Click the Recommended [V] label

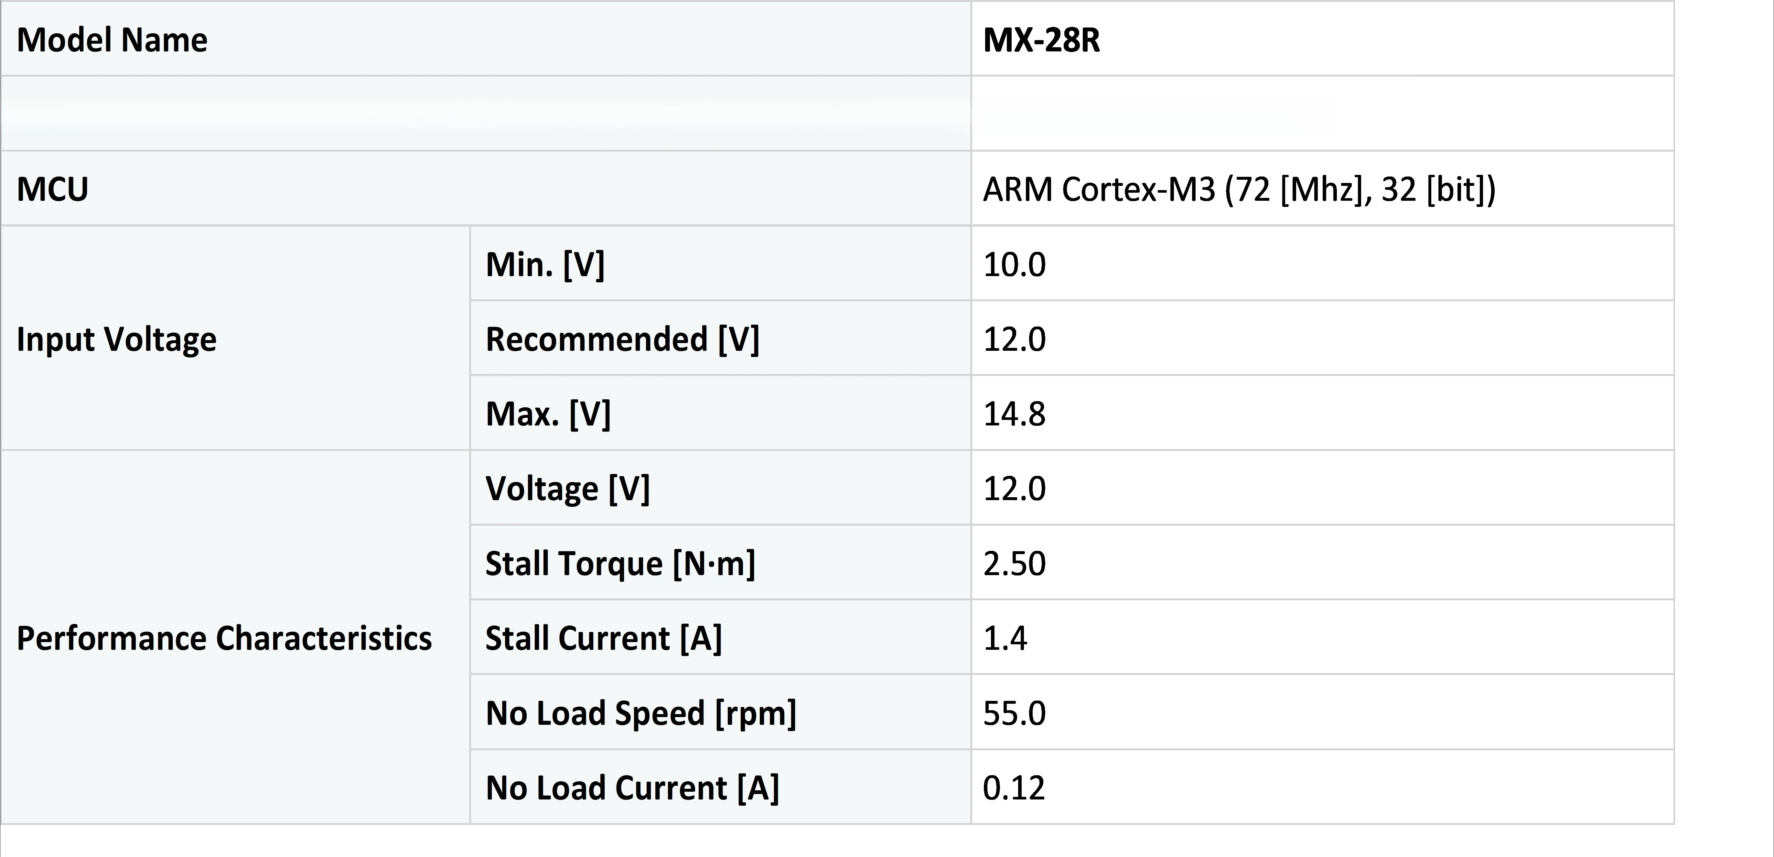(x=622, y=339)
